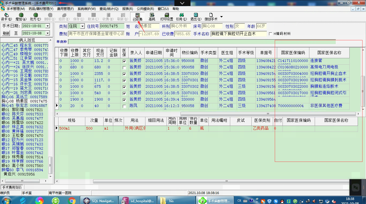This screenshot has height=204, width=366.
Task: Click the greyed 收费 charge toolbar icon
Action: tap(108, 17)
